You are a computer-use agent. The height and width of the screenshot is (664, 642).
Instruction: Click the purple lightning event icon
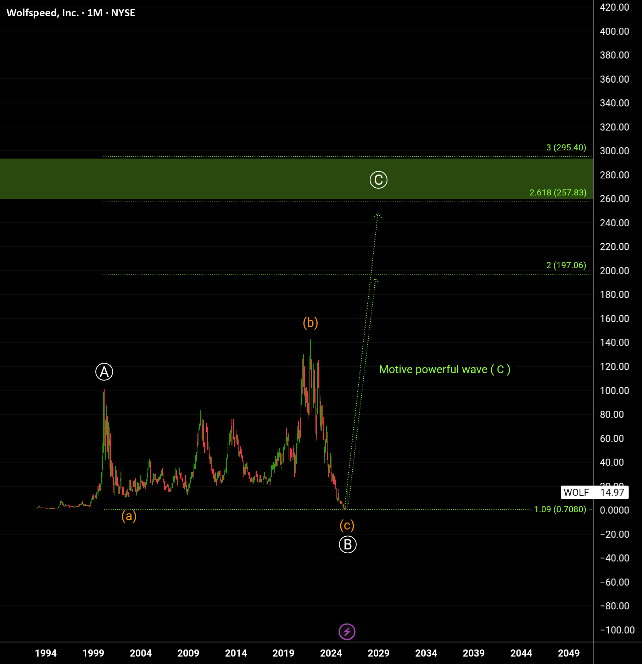(x=347, y=632)
